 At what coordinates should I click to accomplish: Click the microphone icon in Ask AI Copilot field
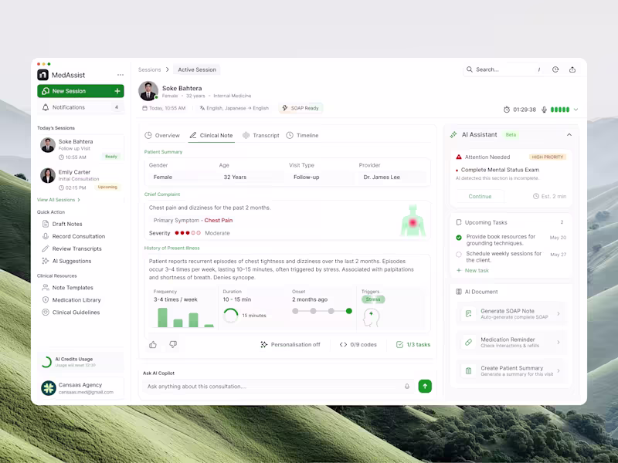click(x=407, y=387)
